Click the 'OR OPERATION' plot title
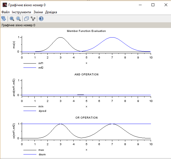The image size is (171, 159). tap(86, 118)
